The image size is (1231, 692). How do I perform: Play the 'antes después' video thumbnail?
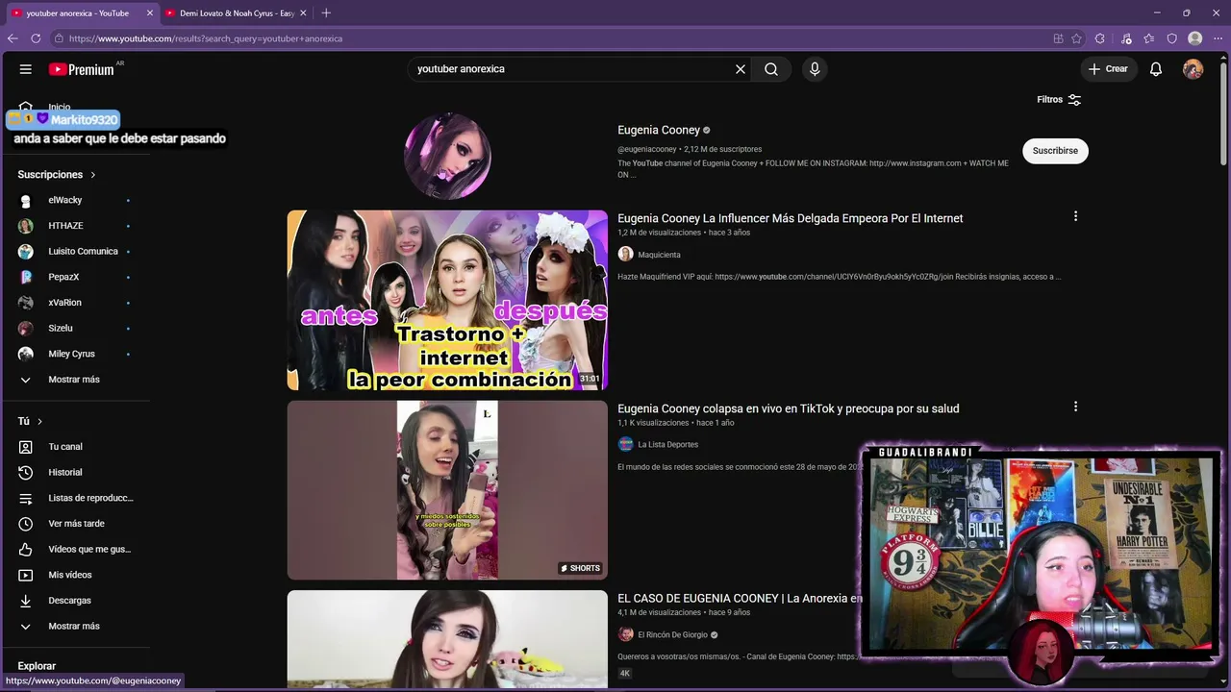coord(447,300)
